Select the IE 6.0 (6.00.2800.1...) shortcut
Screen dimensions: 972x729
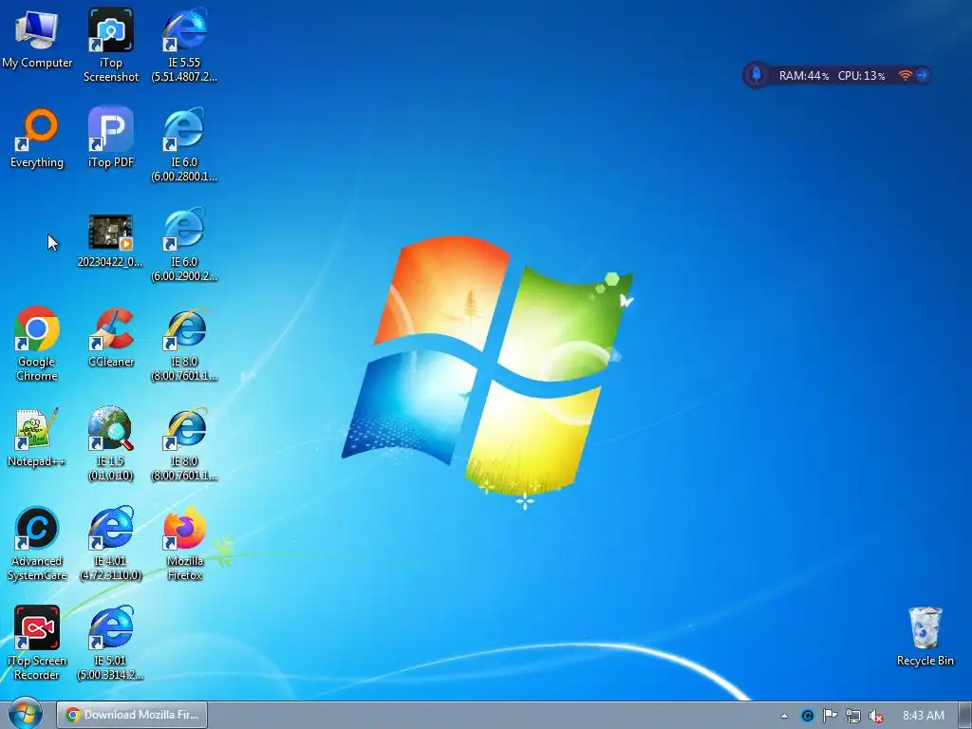click(x=184, y=144)
